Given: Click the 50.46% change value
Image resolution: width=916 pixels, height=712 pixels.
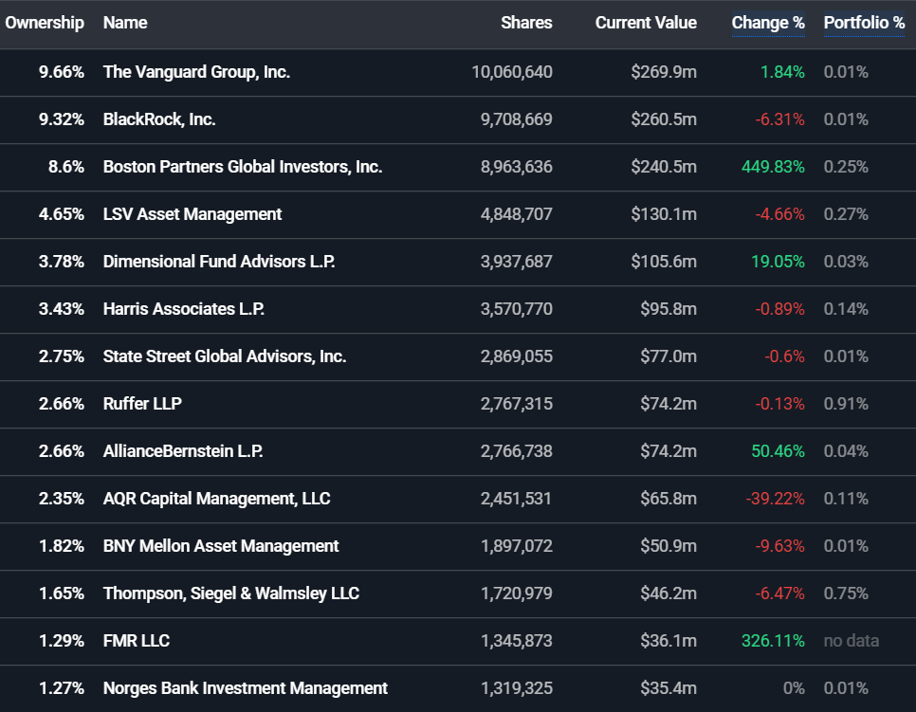Looking at the screenshot, I should (x=778, y=451).
